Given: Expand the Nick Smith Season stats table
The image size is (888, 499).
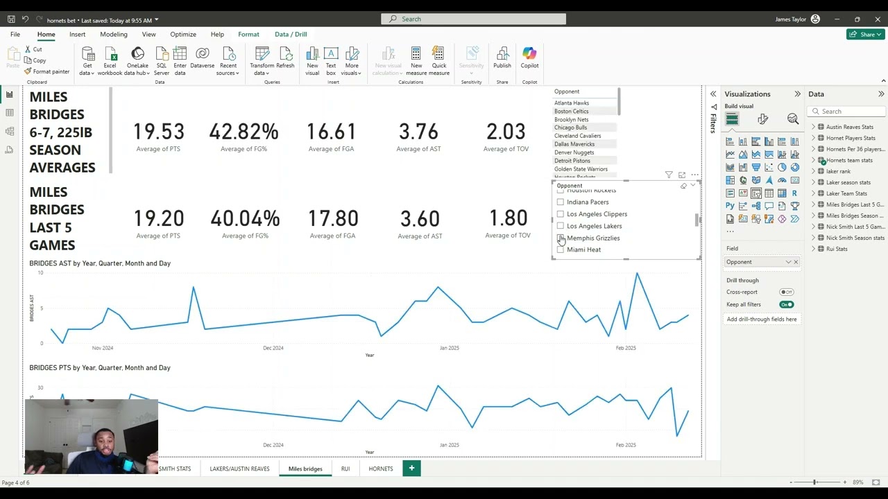Looking at the screenshot, I should (813, 238).
